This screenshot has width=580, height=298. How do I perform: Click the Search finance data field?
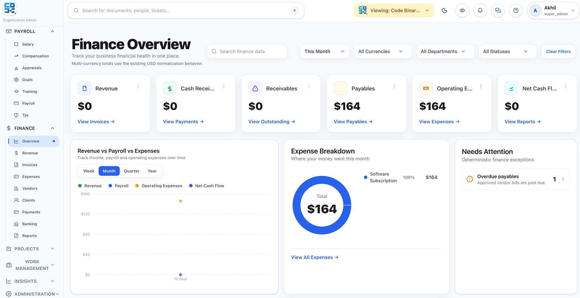[247, 51]
